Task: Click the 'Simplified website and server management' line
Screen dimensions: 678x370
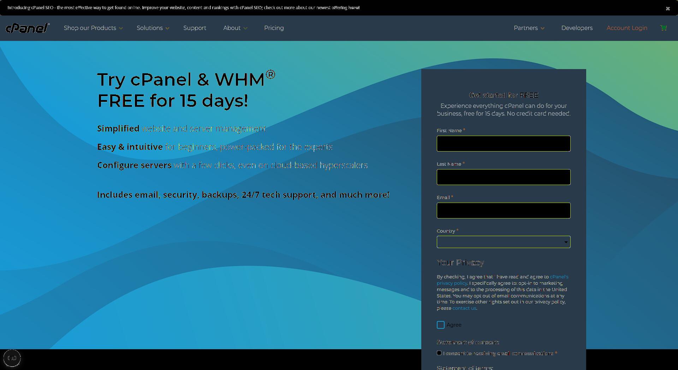Action: (182, 129)
